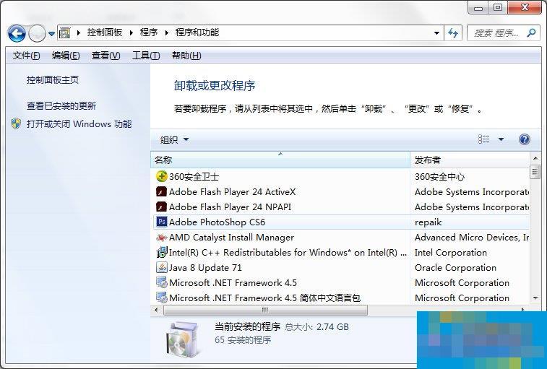The height and width of the screenshot is (369, 547).
Task: Click the Forward navigation arrow button
Action: point(37,34)
